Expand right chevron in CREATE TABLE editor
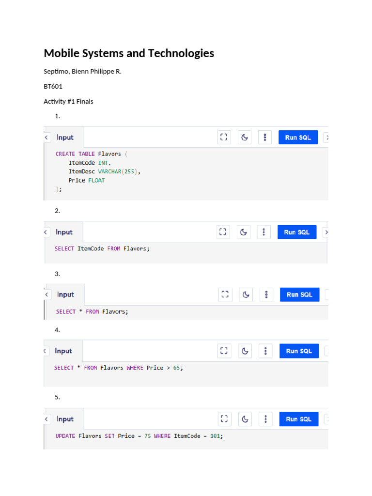Image resolution: width=372 pixels, height=496 pixels. point(326,137)
